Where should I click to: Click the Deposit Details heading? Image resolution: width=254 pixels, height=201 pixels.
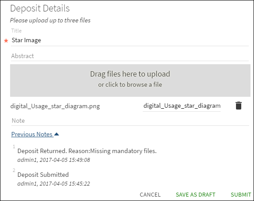(40, 8)
